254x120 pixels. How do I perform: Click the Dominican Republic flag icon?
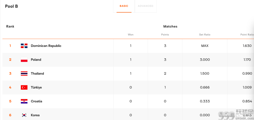point(24,46)
